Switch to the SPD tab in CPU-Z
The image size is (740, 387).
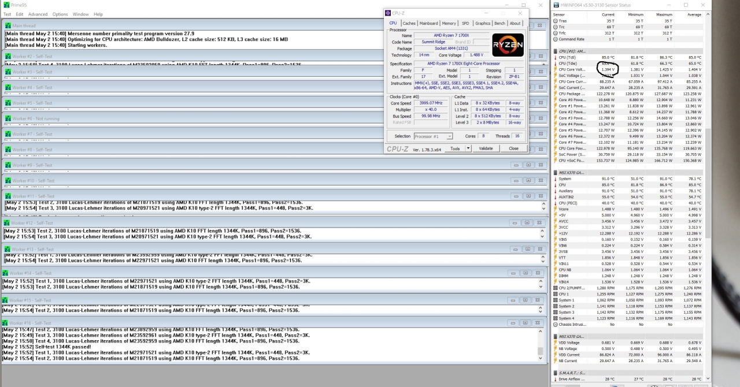(x=465, y=23)
